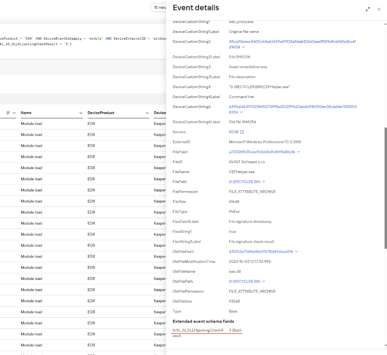Expand the OldFilePath D:\RECYCLER.BIN dropdown
The width and height of the screenshot is (387, 355).
click(x=263, y=282)
